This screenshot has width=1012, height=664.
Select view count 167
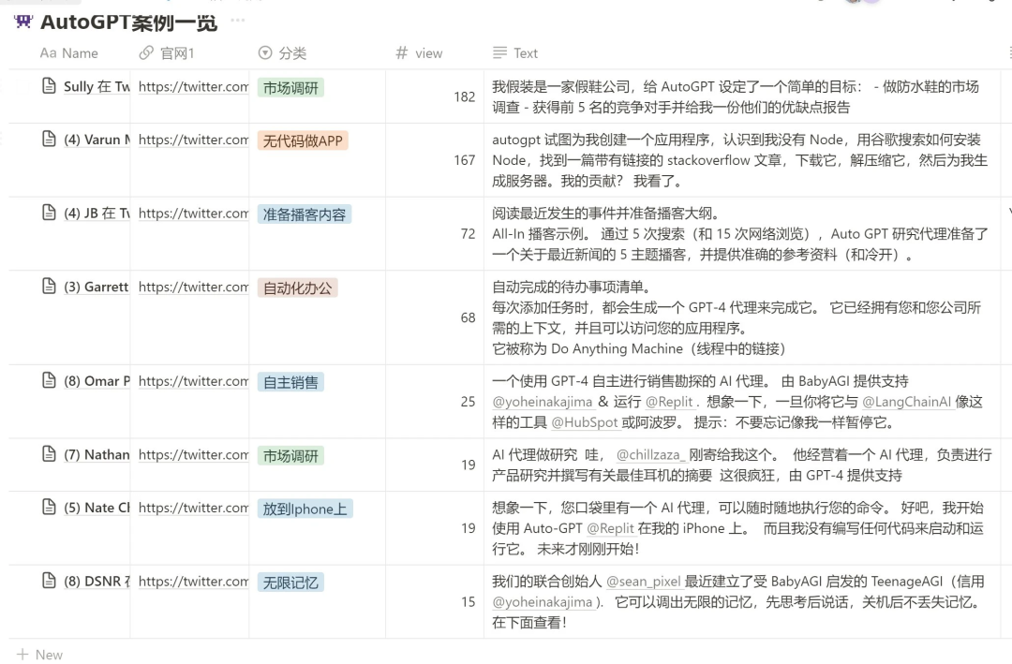464,160
